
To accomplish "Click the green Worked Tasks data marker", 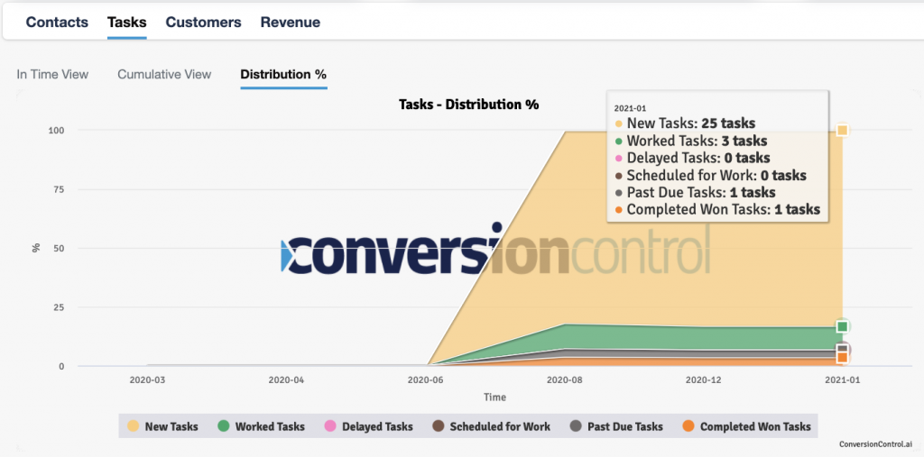I will point(842,326).
